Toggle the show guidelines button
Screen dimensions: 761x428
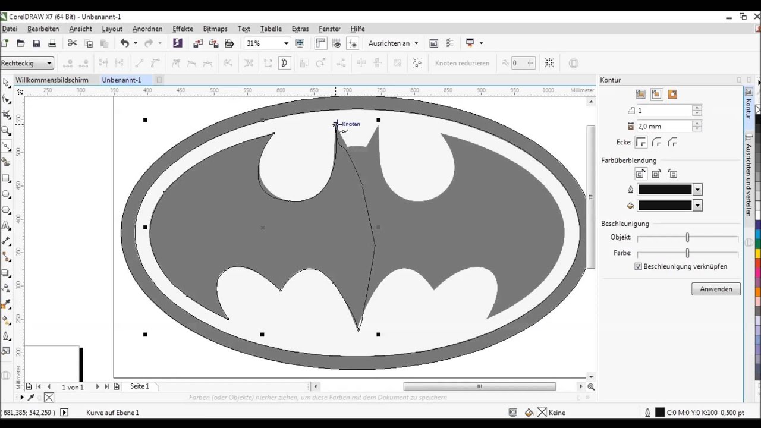click(353, 43)
